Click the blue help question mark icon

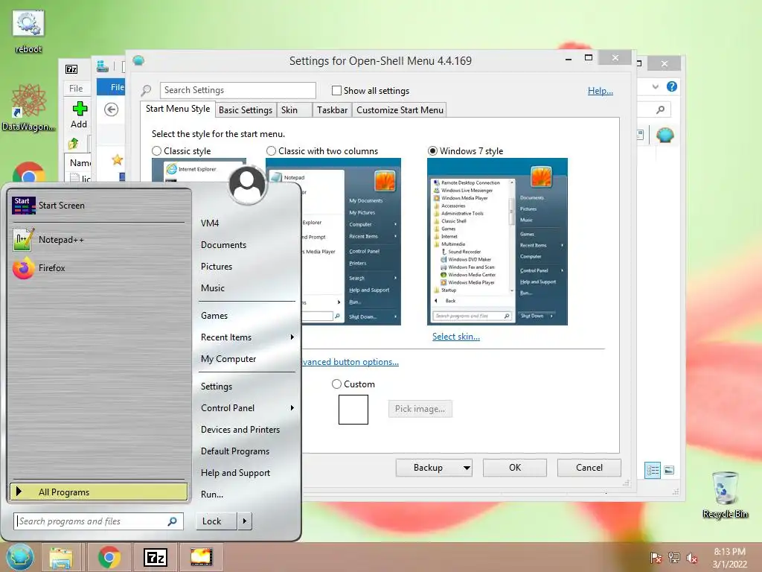pyautogui.click(x=672, y=86)
